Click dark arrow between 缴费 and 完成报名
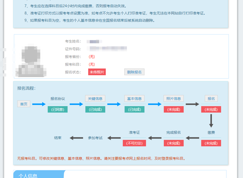 pos(192,138)
